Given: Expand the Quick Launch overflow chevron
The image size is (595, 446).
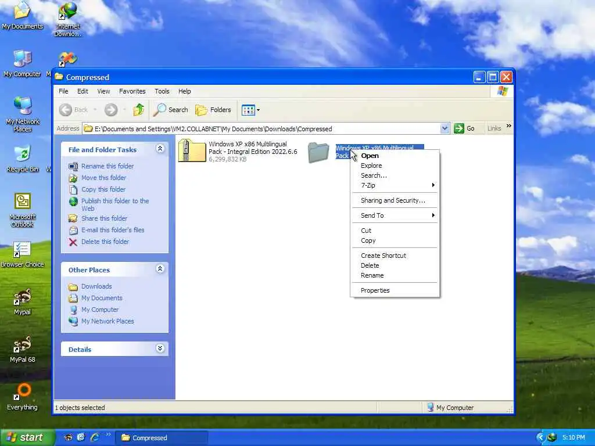Looking at the screenshot, I should (109, 434).
